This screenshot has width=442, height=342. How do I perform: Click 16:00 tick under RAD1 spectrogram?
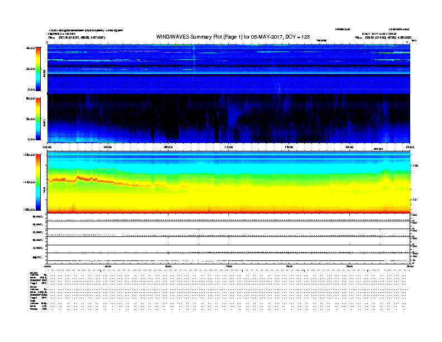click(x=289, y=147)
